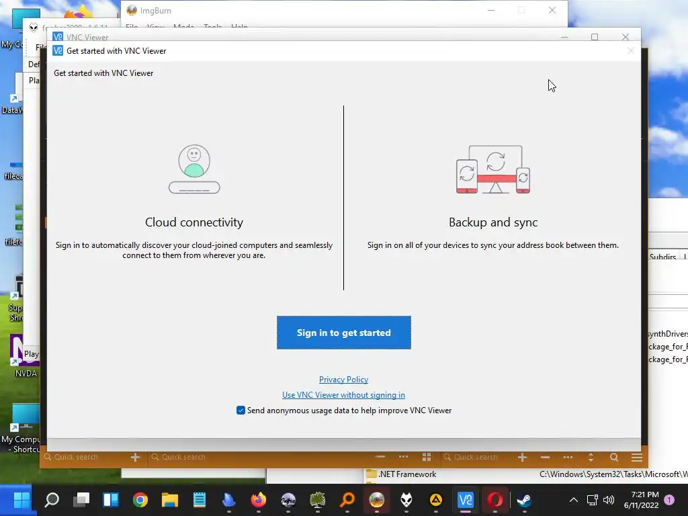
Task: Click the ImgBurn title bar icon
Action: (132, 10)
